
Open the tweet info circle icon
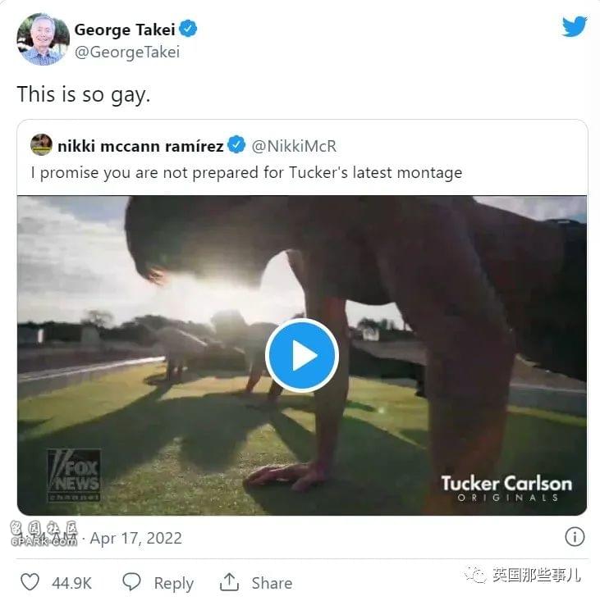coord(575,537)
